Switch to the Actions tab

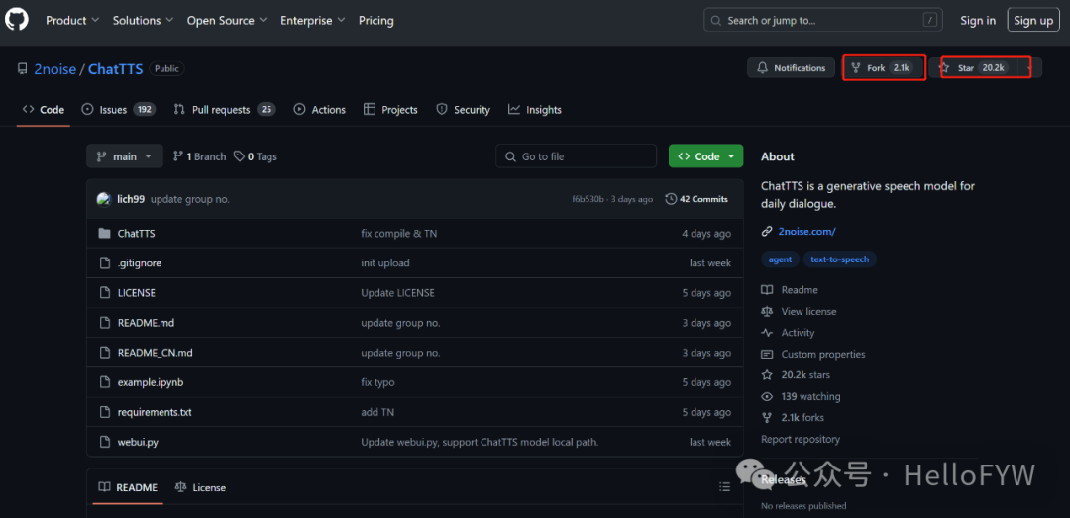319,110
